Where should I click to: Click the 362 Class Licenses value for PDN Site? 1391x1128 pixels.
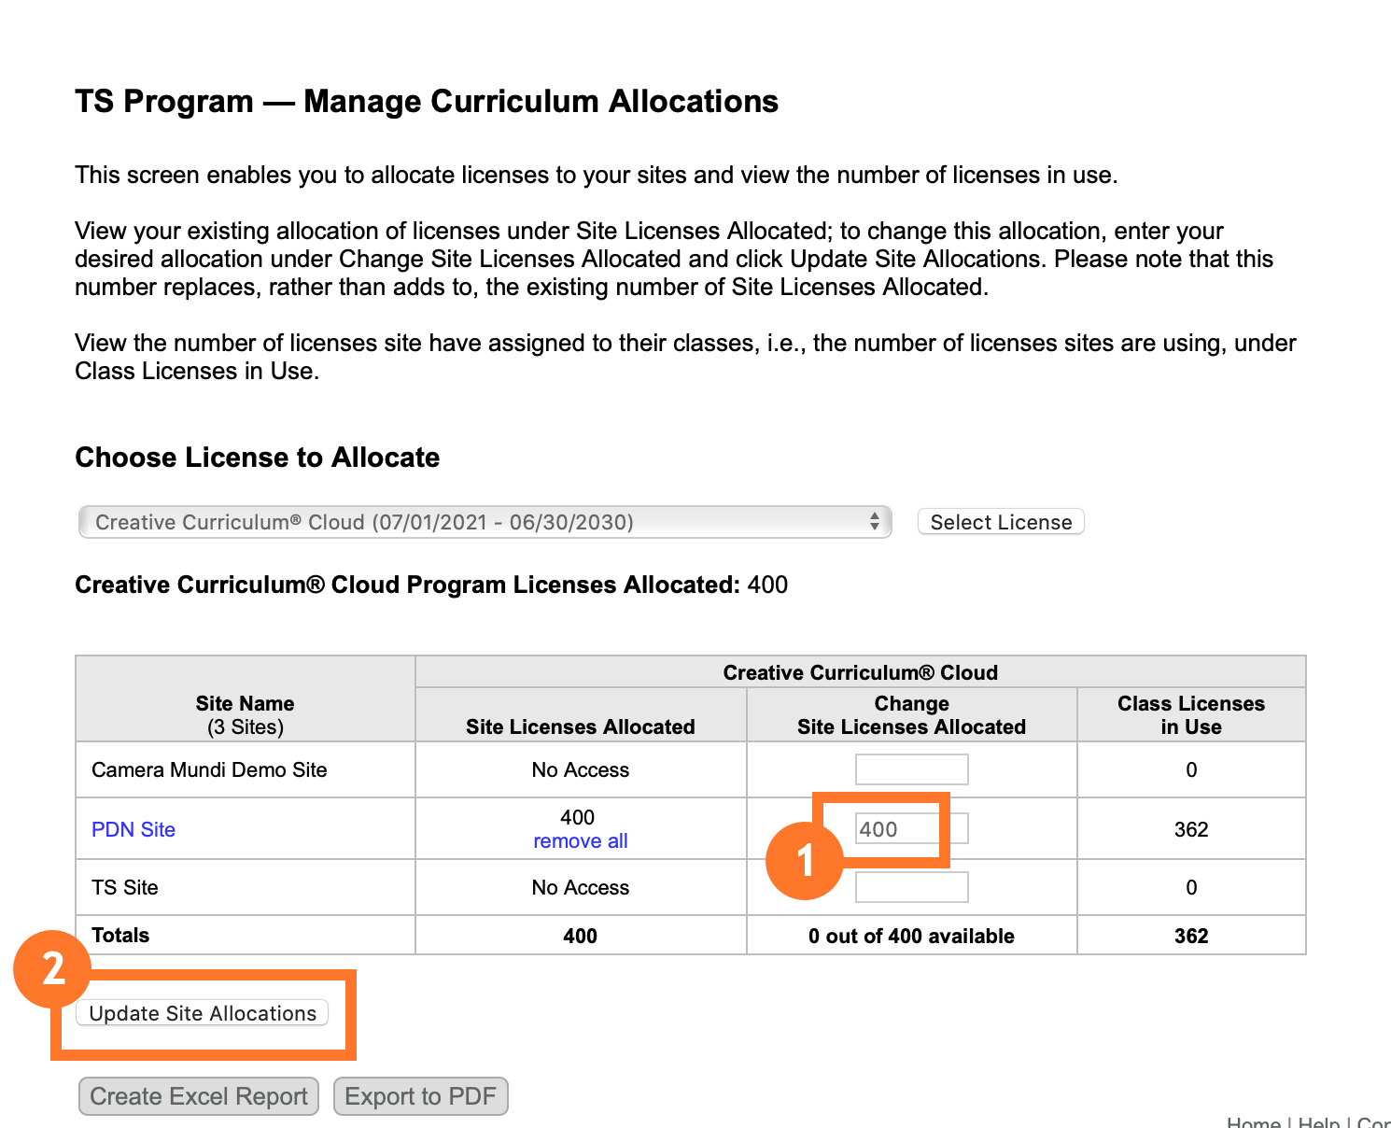pos(1190,828)
